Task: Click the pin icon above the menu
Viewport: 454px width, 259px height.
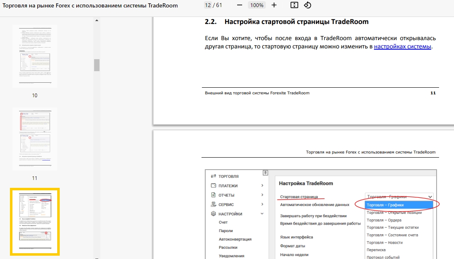Action: (x=265, y=173)
